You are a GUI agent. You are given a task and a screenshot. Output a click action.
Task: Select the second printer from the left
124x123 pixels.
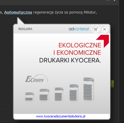44,95
